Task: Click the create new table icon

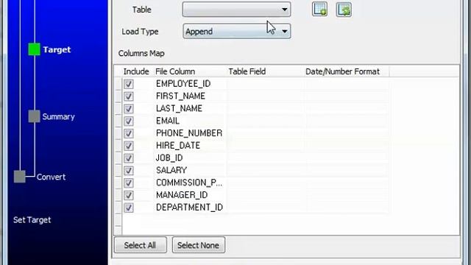Action: 319,10
